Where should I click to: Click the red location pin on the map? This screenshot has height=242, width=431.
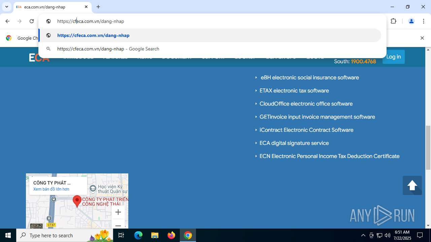[77, 201]
